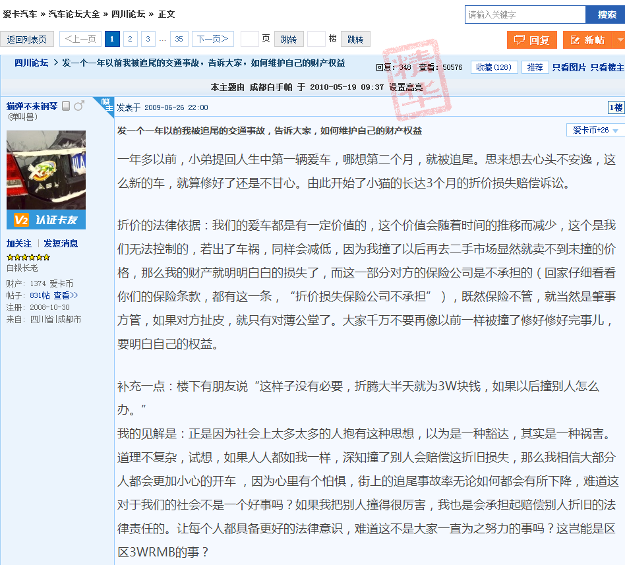This screenshot has width=625, height=565.
Task: Click the user's car avatar image
Action: point(46,170)
